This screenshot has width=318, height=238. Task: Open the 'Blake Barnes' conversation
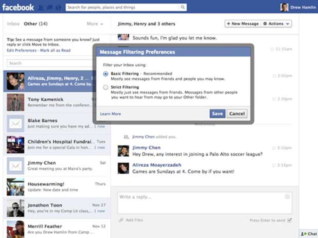[57, 123]
